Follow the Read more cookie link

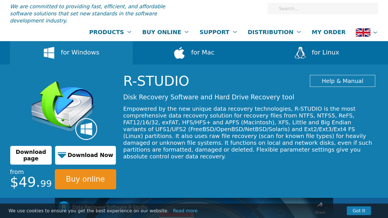[x=185, y=211]
